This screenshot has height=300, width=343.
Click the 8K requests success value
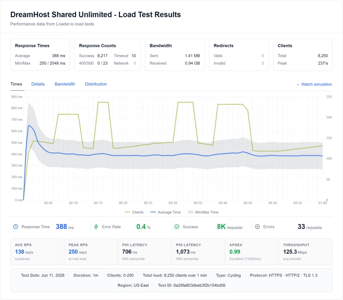[229, 227]
